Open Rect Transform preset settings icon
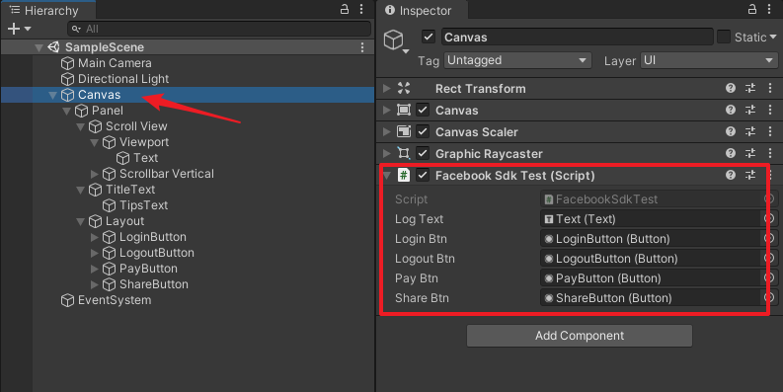Screen dimensions: 783x392 click(750, 89)
